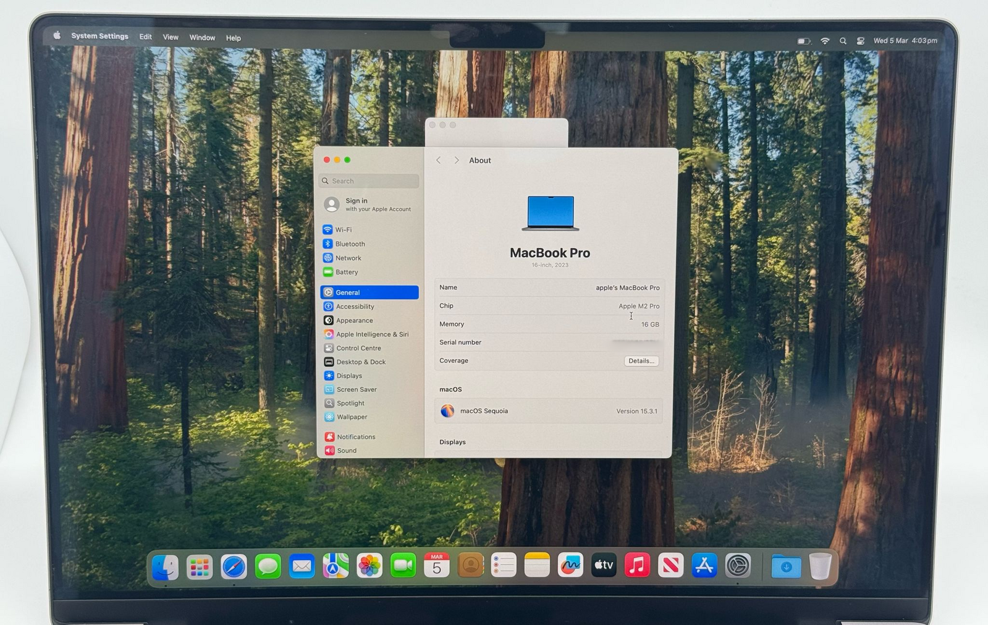988x625 pixels.
Task: Open Music from the Dock
Action: tap(637, 565)
